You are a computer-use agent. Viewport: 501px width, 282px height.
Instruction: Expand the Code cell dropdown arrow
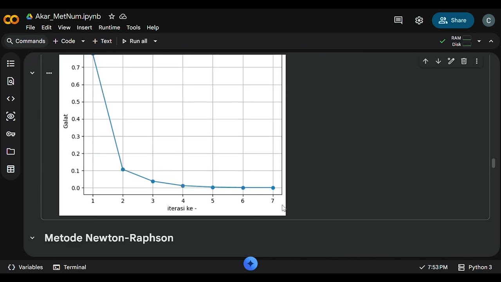click(x=83, y=41)
